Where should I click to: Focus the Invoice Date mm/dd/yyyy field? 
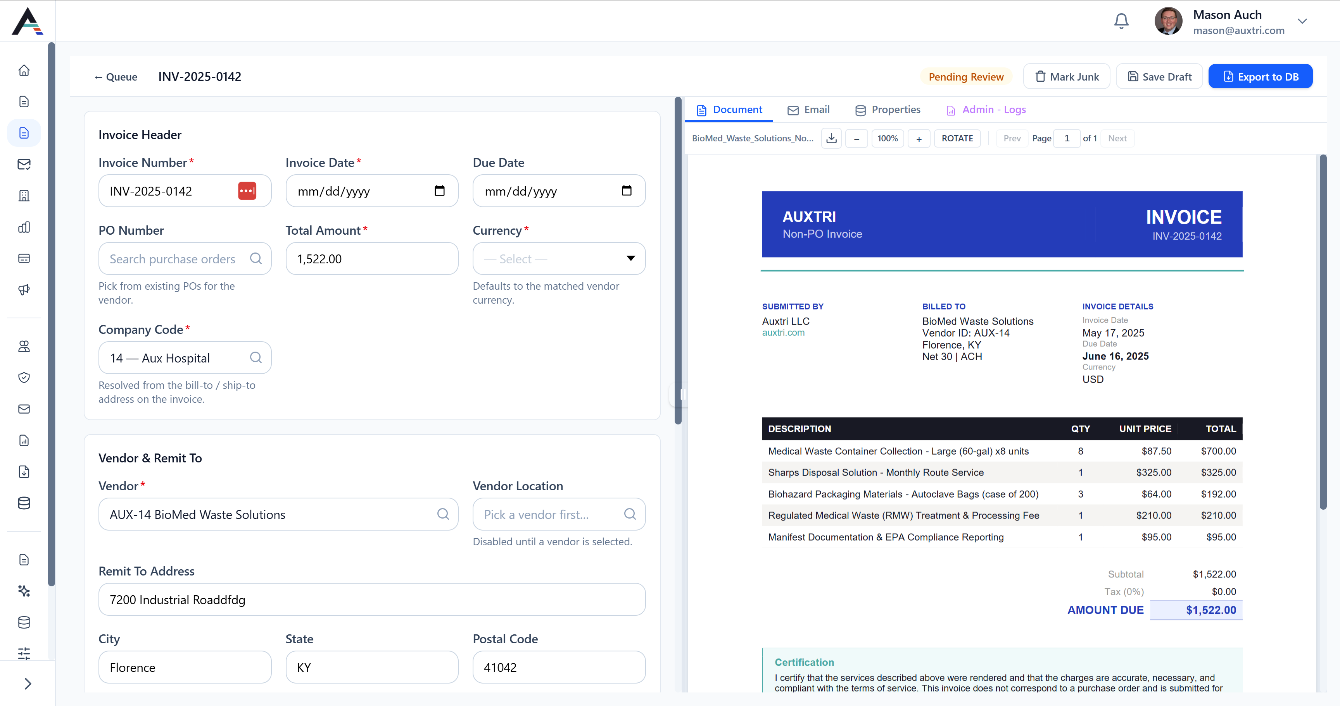[x=372, y=191]
